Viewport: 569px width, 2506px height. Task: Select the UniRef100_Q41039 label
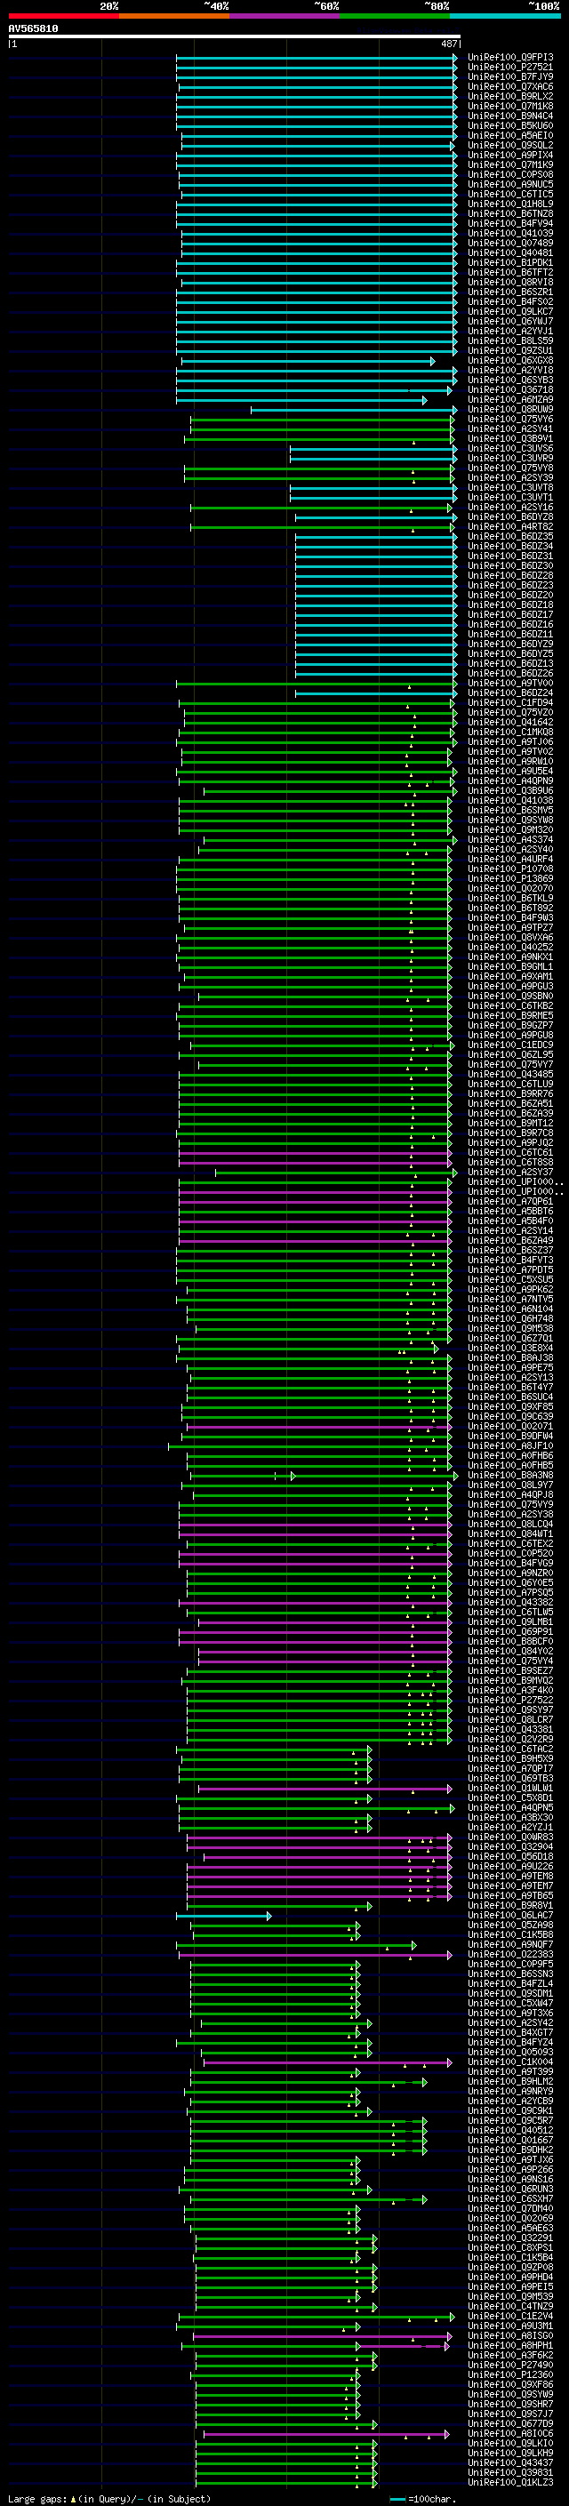pyautogui.click(x=510, y=234)
